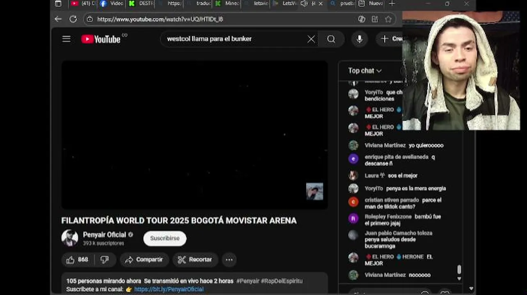527x295 pixels.
Task: Open the tab actions menu icon
Action: pos(58,4)
